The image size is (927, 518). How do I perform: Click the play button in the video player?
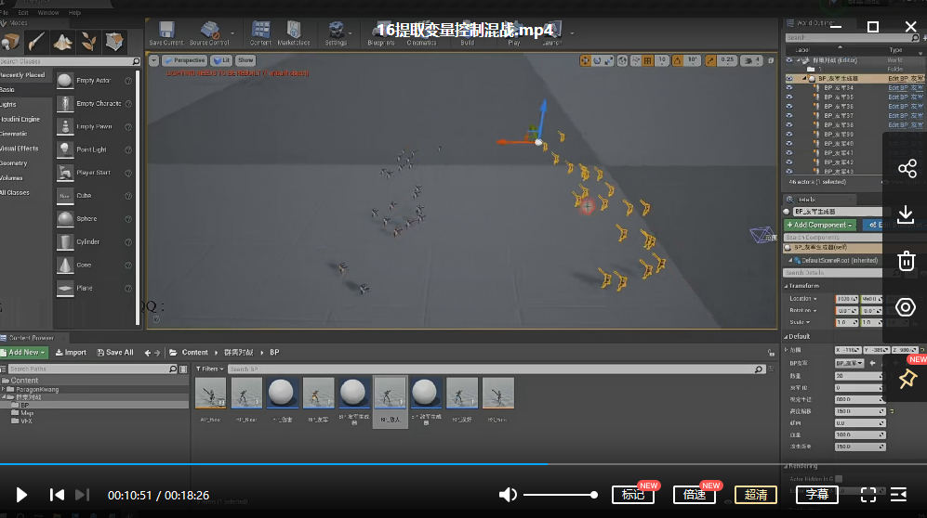(22, 495)
